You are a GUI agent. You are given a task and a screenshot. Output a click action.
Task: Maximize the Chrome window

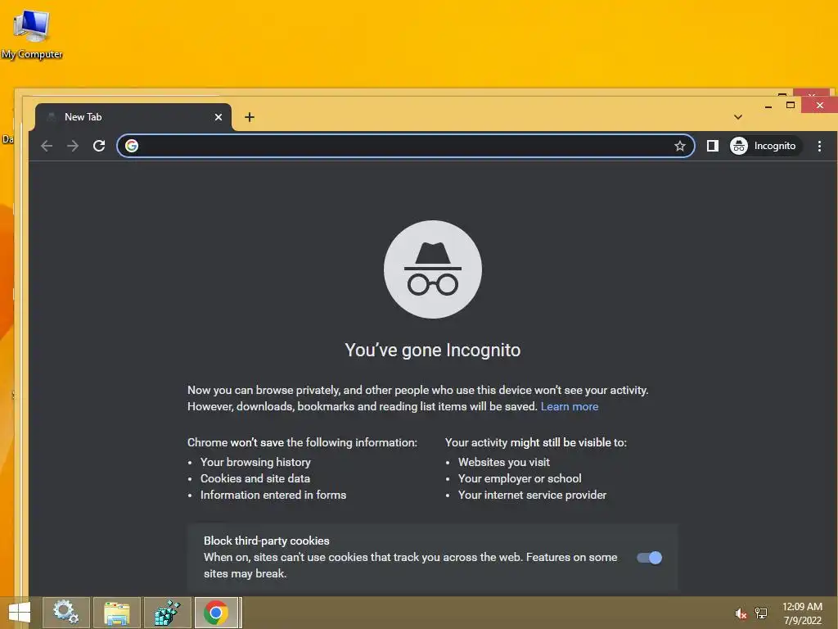pyautogui.click(x=791, y=106)
